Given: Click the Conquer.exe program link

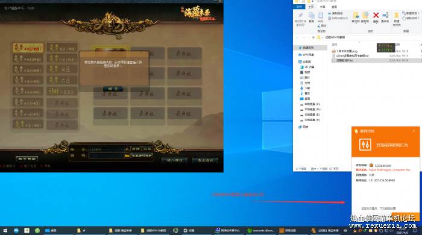Looking at the screenshot, I should click(383, 165).
